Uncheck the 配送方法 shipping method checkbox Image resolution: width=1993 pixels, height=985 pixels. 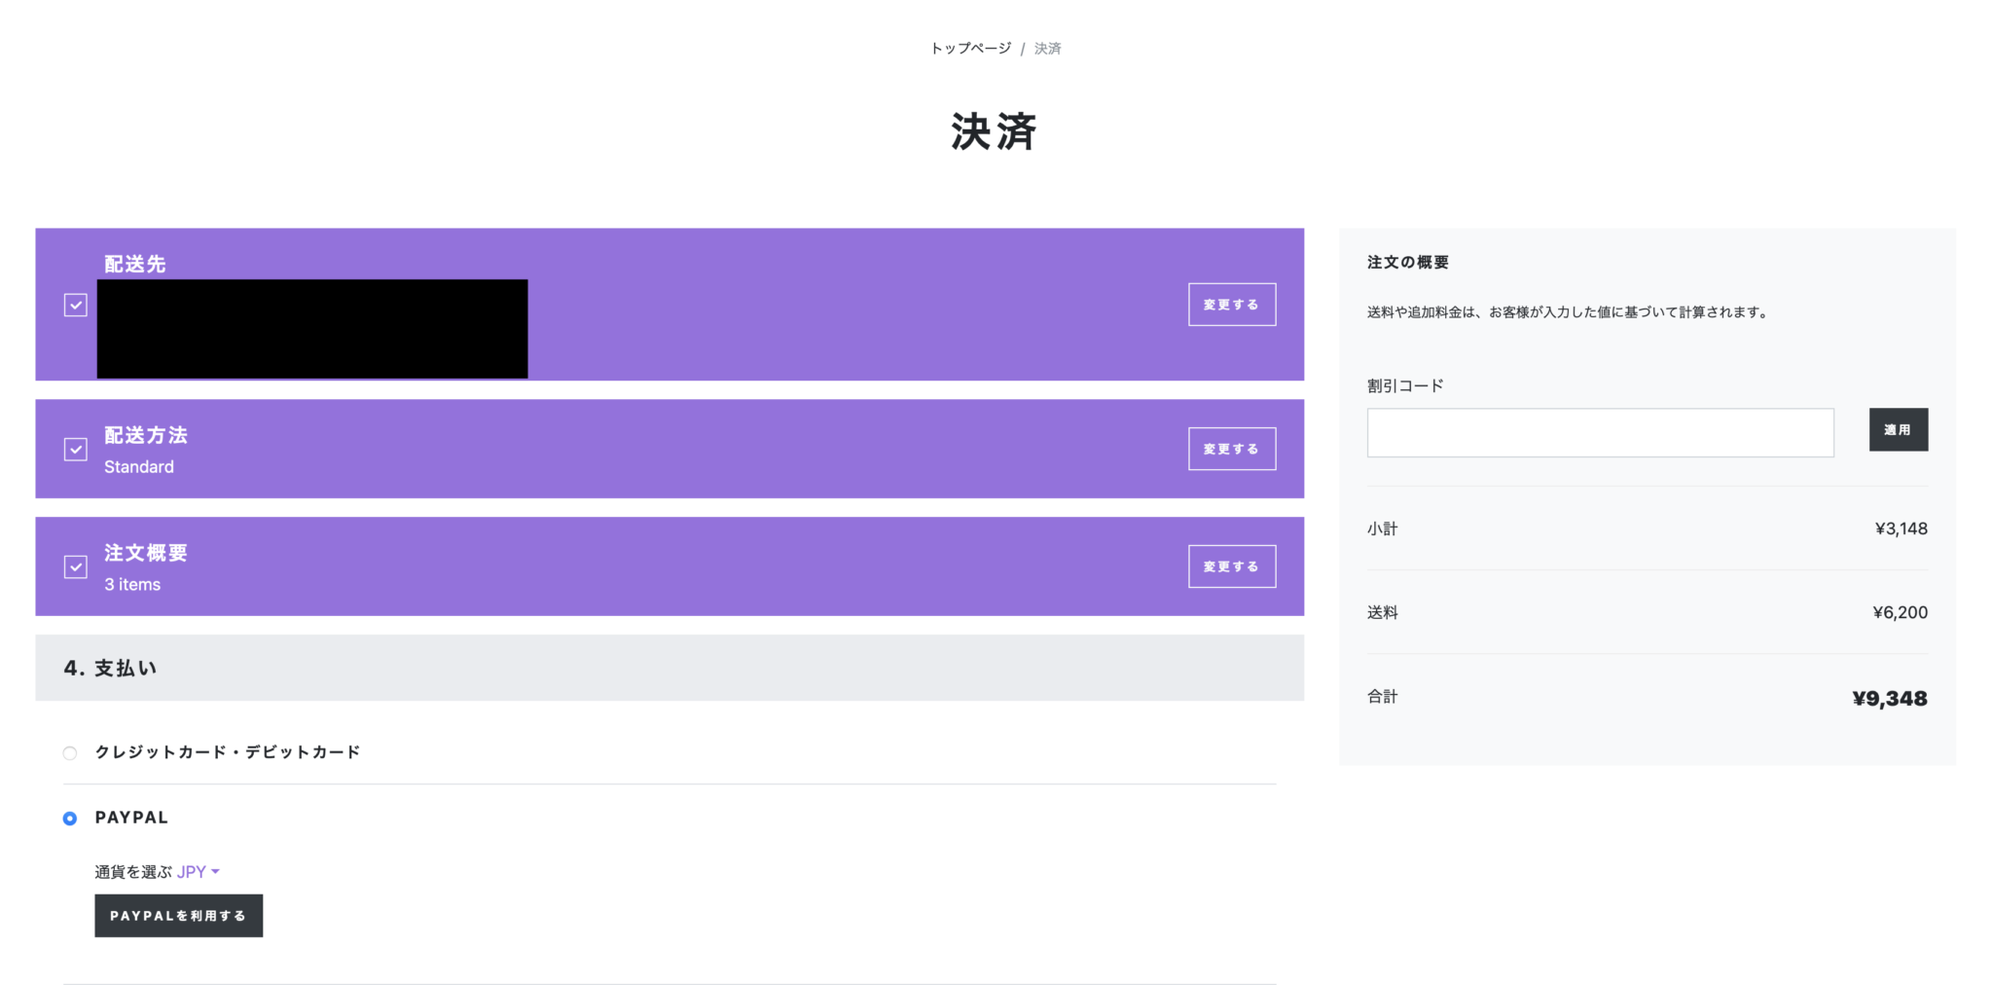click(75, 450)
